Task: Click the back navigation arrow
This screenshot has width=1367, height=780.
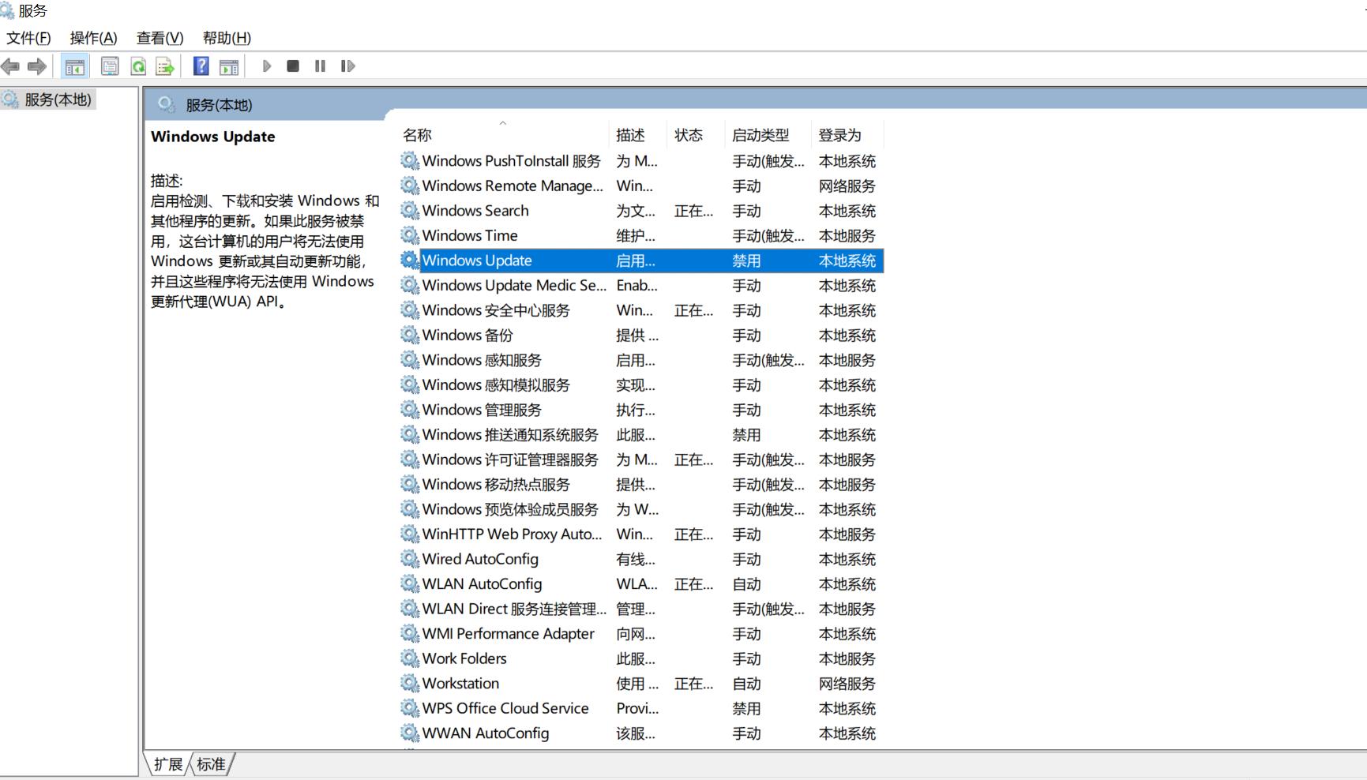Action: 10,66
